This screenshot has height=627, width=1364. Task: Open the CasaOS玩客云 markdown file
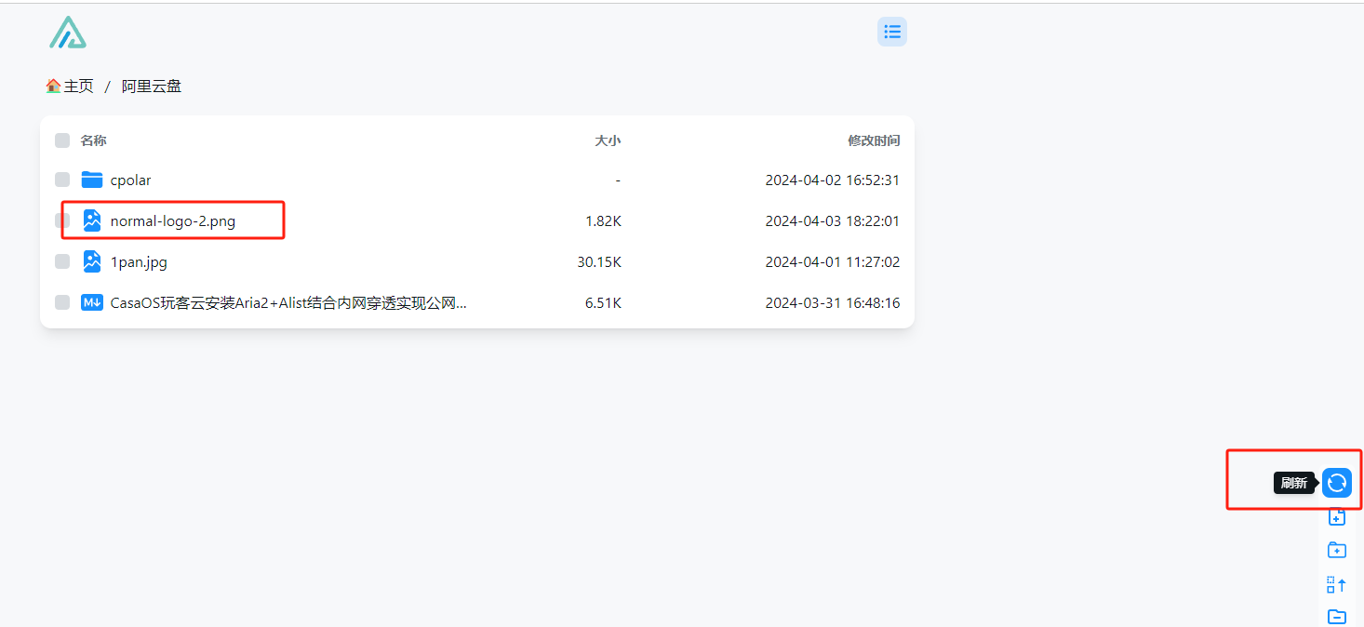click(x=288, y=302)
